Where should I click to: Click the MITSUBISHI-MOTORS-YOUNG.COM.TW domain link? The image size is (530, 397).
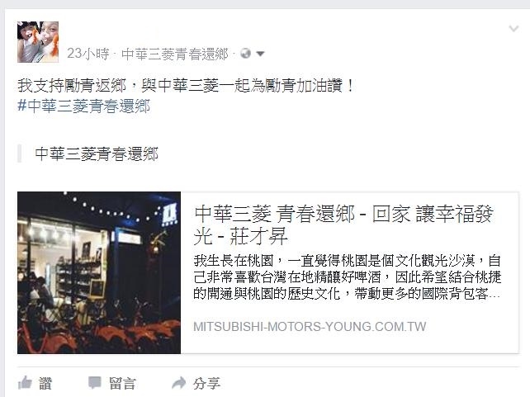point(310,327)
